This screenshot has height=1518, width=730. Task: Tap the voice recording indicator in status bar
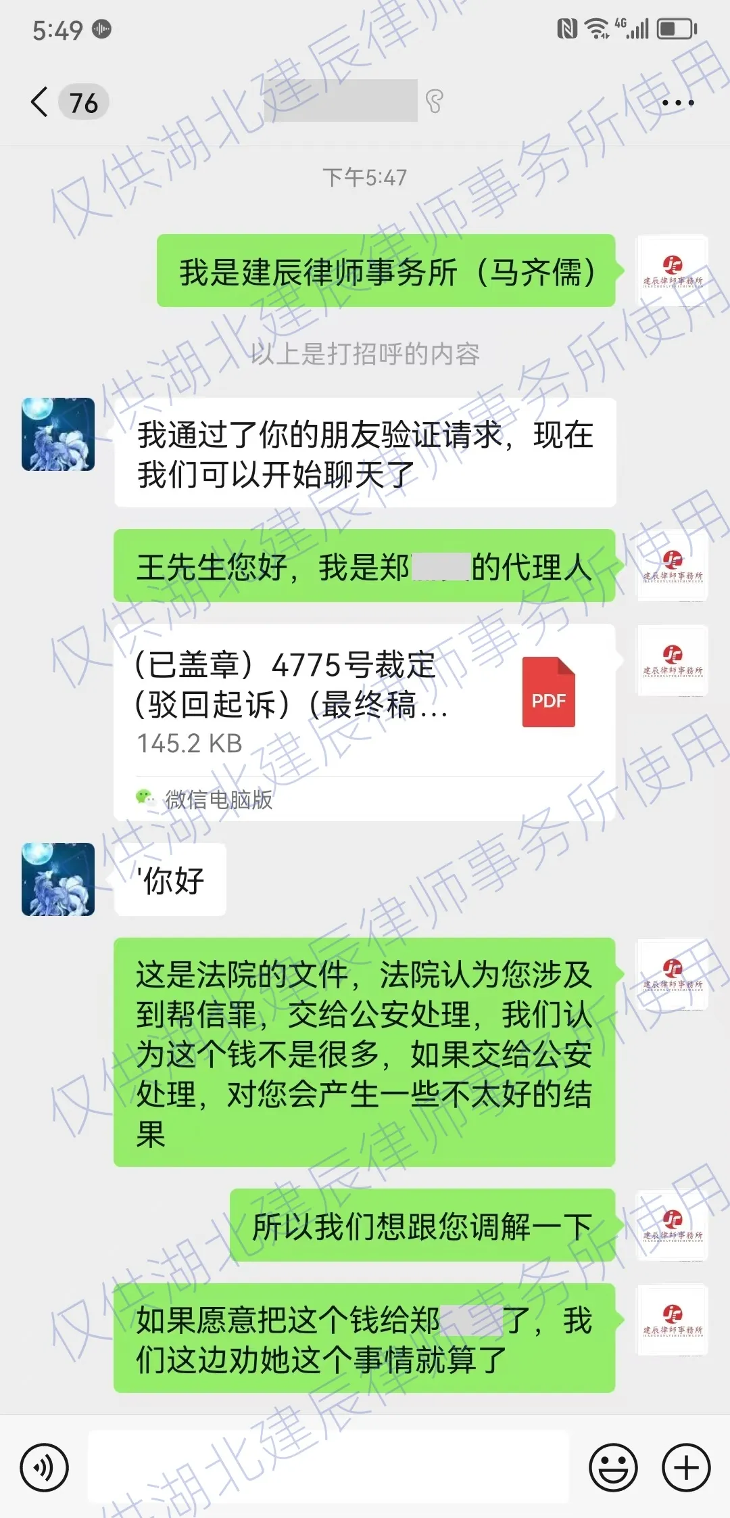point(101,29)
